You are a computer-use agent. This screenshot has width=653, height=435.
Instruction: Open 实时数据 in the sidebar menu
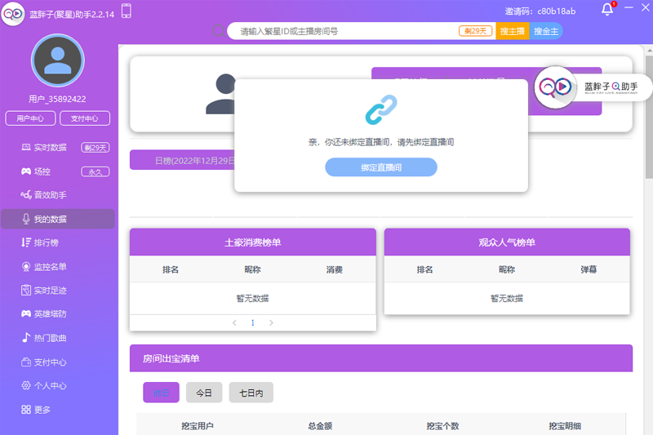point(49,148)
